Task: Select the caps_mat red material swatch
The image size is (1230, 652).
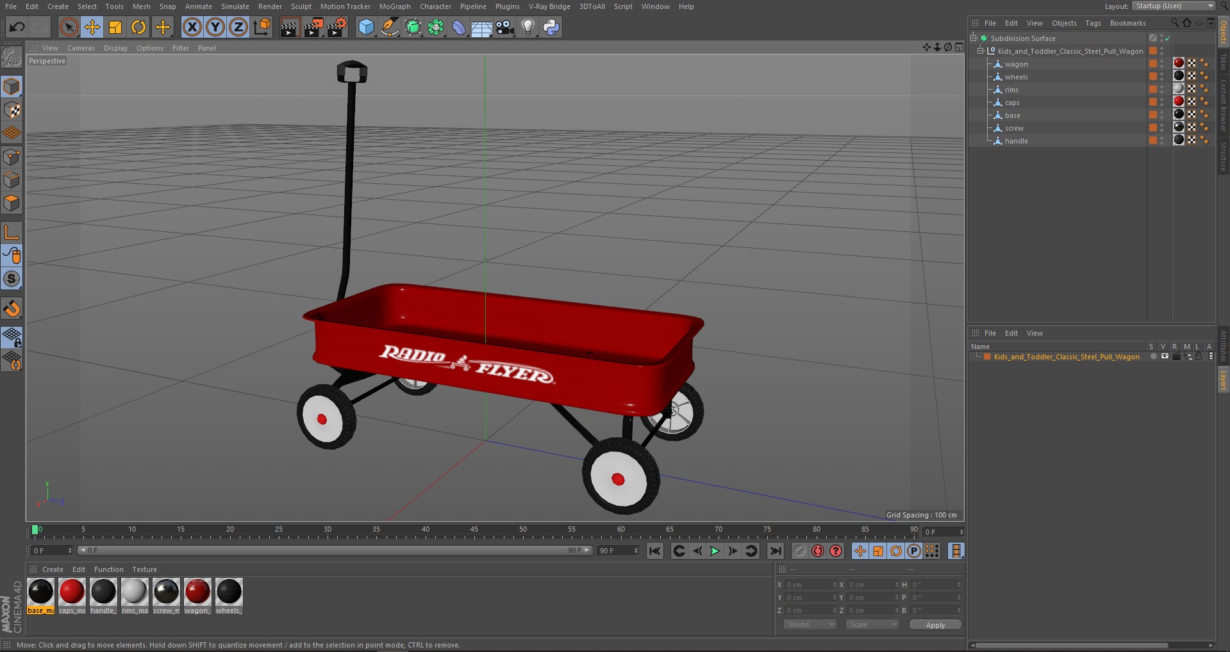Action: (x=72, y=592)
